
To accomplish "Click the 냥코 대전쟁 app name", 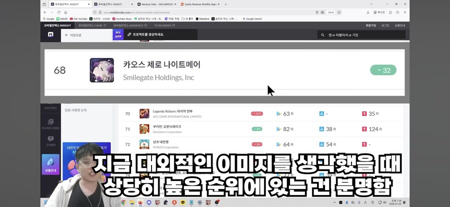I will pos(160,142).
